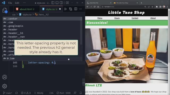Go back in the browser
This screenshot has height=95, width=170.
coord(87,7)
